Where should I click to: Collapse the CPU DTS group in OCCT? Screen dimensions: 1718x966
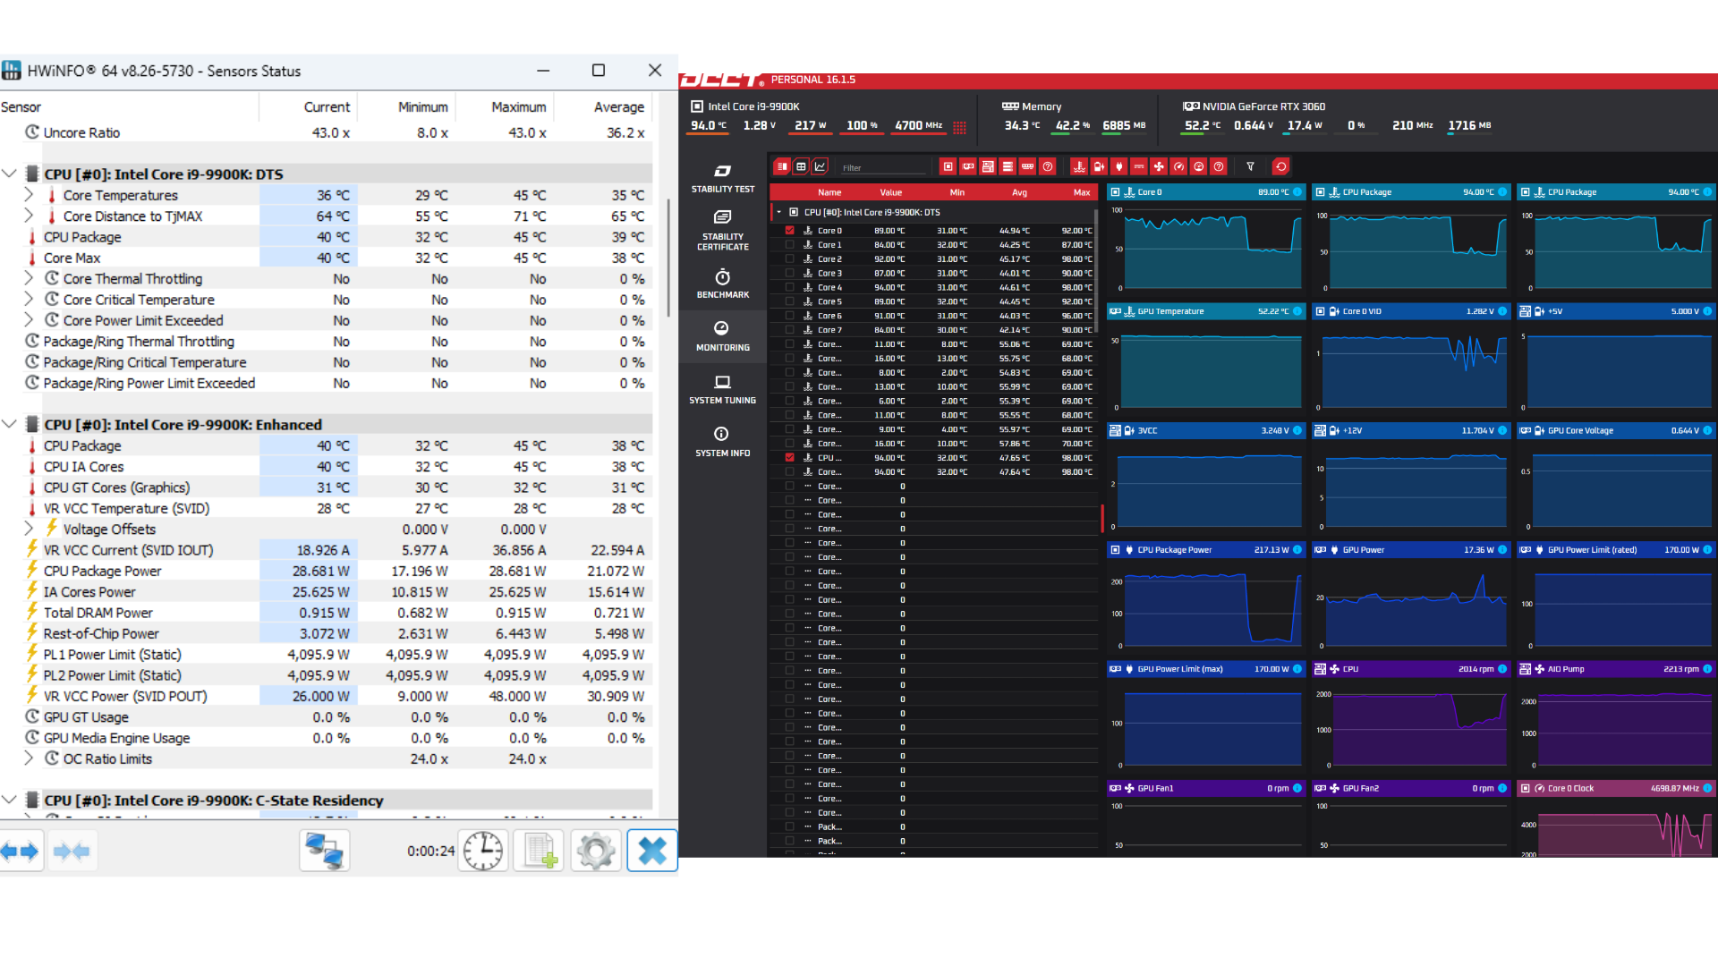pyautogui.click(x=779, y=212)
